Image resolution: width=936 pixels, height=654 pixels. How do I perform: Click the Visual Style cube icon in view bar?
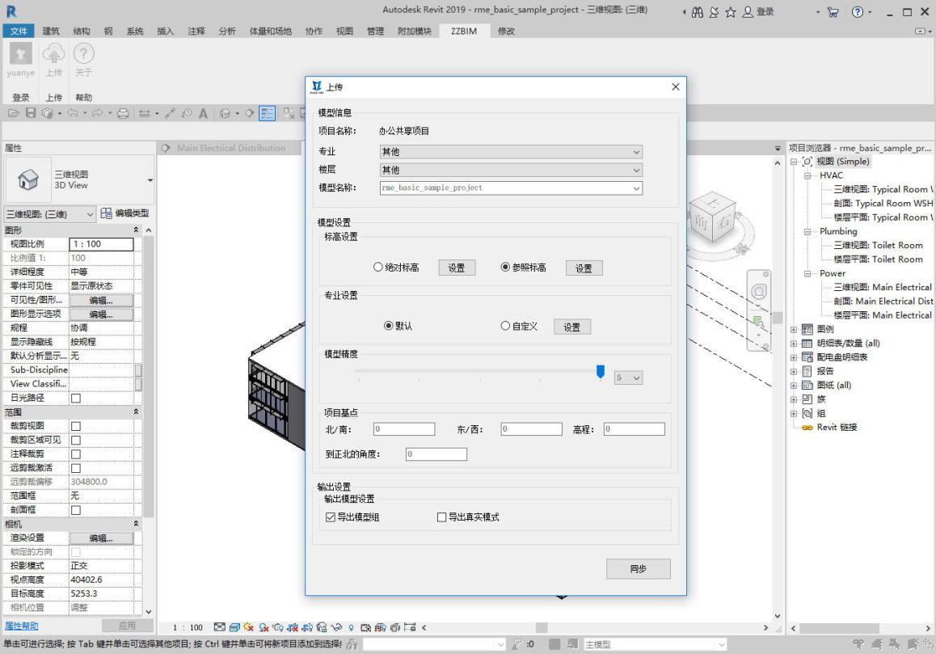click(x=234, y=627)
